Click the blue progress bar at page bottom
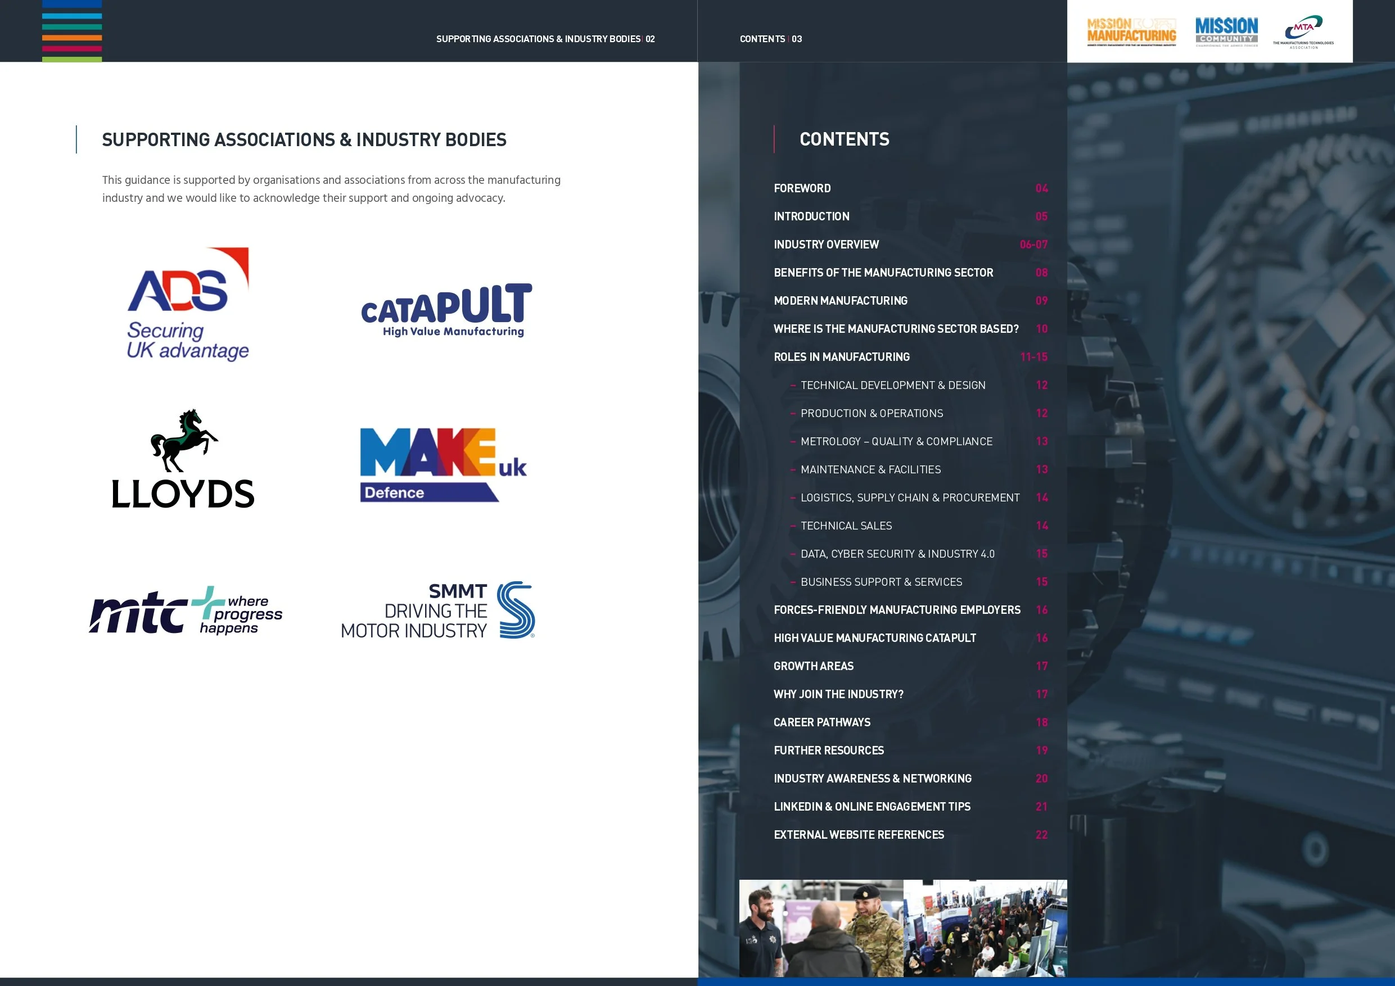The width and height of the screenshot is (1395, 986). coord(1045,982)
